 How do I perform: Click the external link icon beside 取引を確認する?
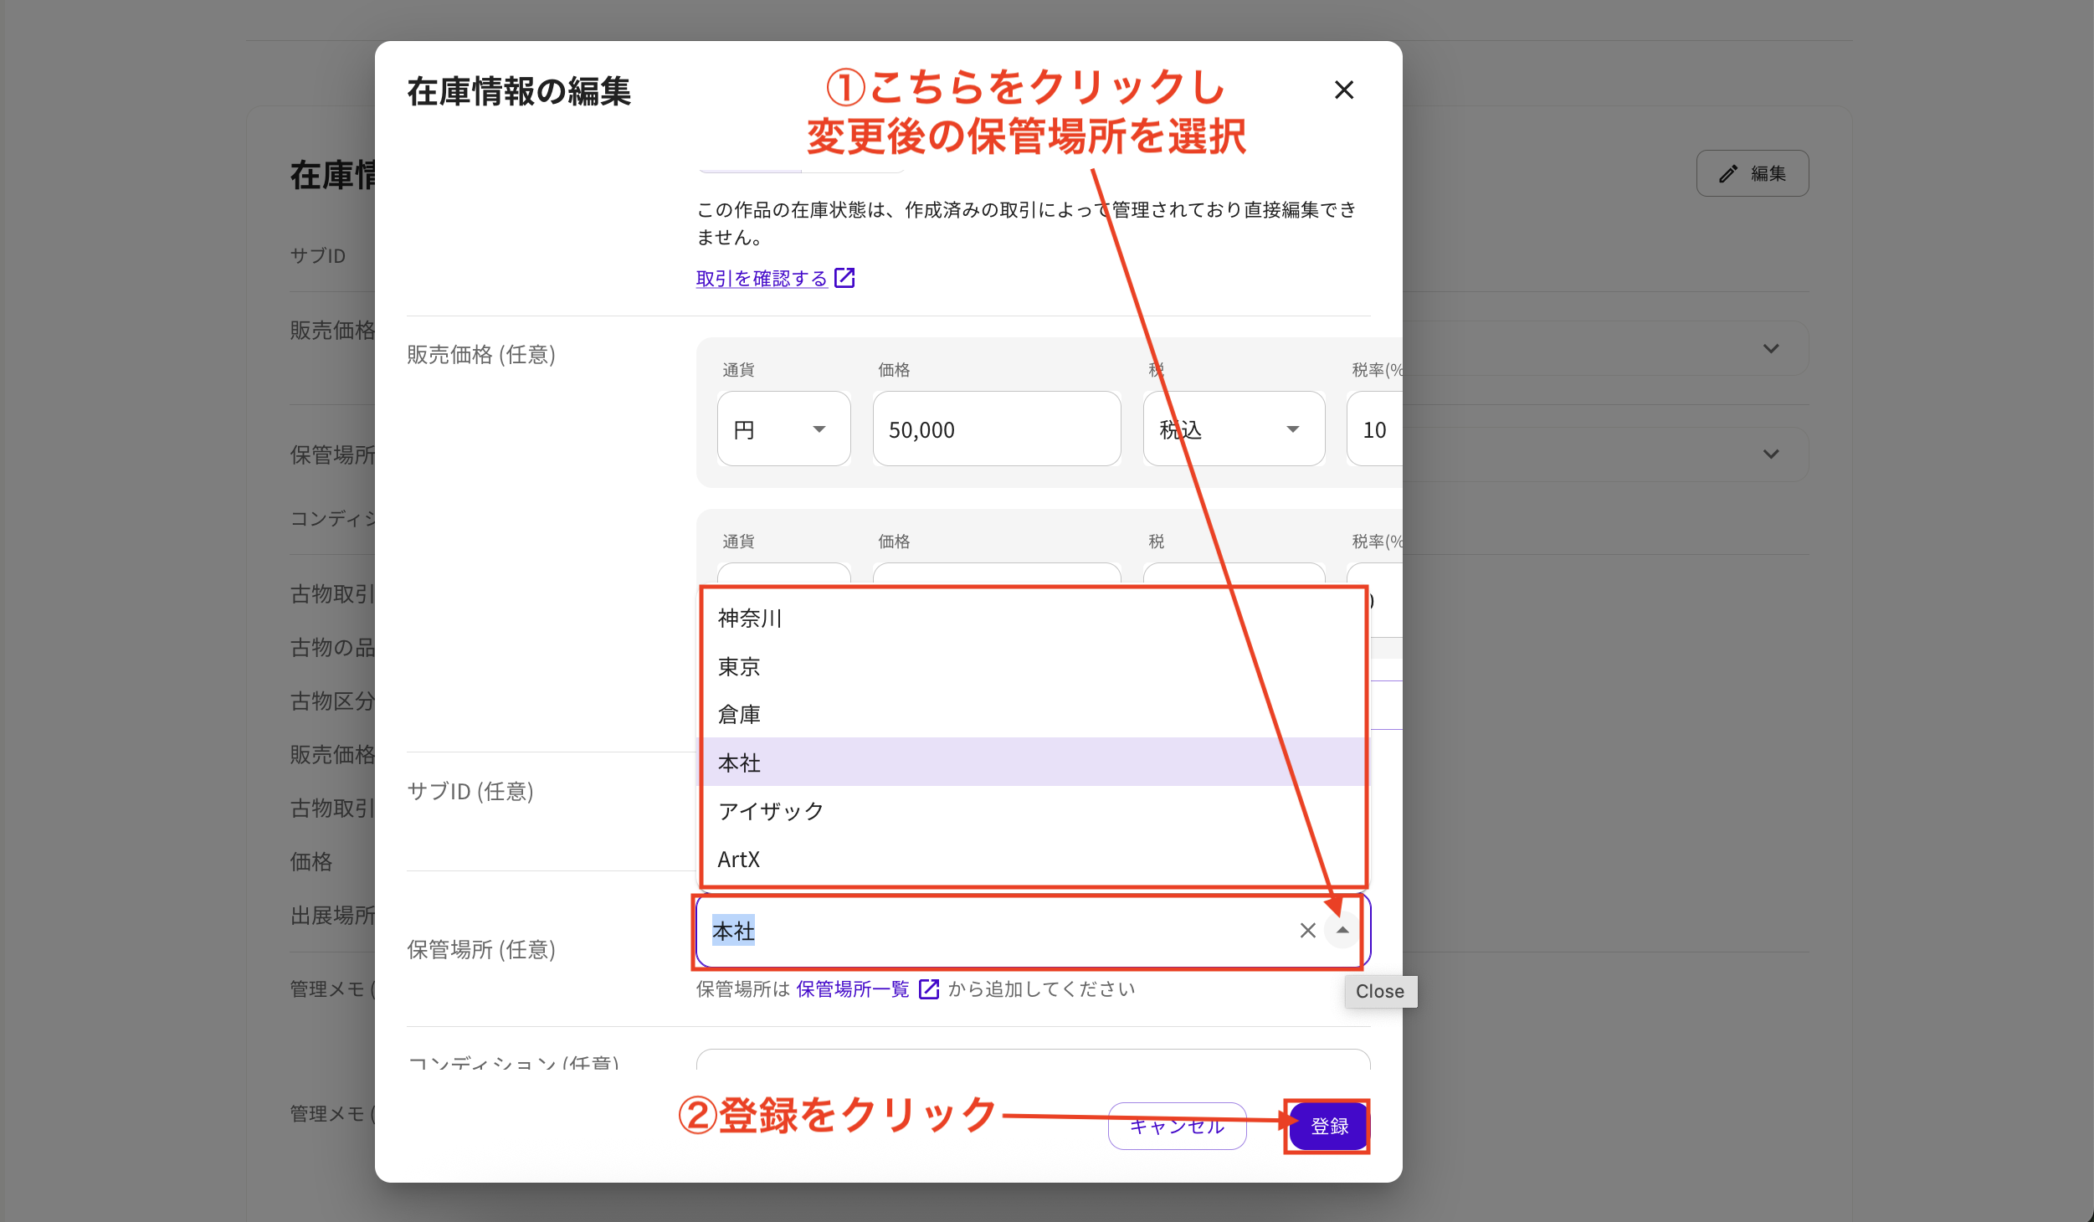pos(844,277)
